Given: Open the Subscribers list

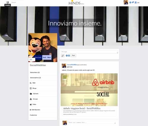Looking at the screenshot, I should [35, 72].
